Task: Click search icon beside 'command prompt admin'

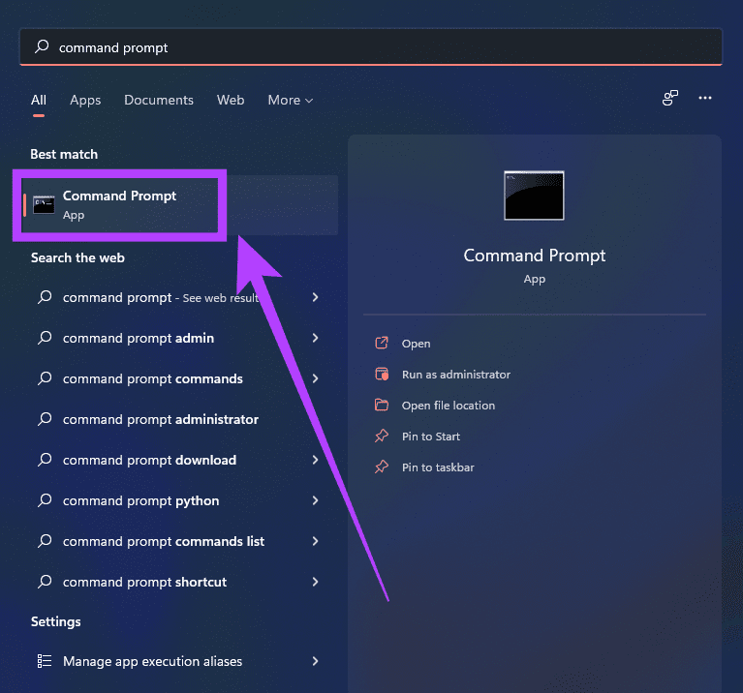Action: point(45,338)
